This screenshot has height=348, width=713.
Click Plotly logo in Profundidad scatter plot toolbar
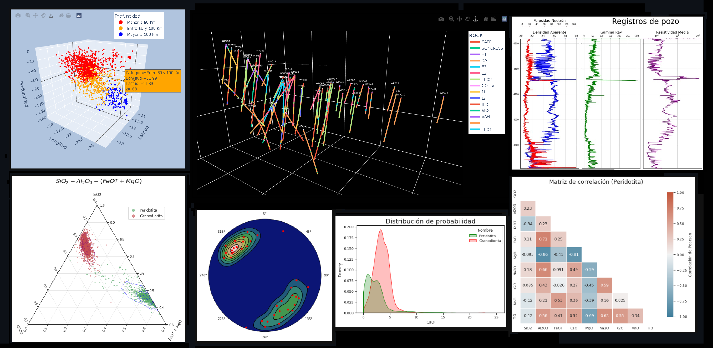coord(79,16)
